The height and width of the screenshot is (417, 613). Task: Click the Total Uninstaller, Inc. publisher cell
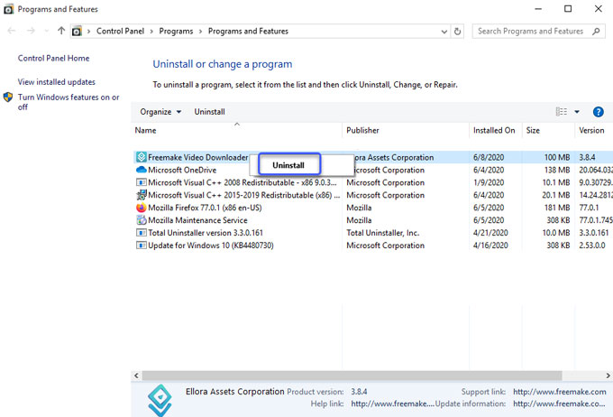point(383,233)
